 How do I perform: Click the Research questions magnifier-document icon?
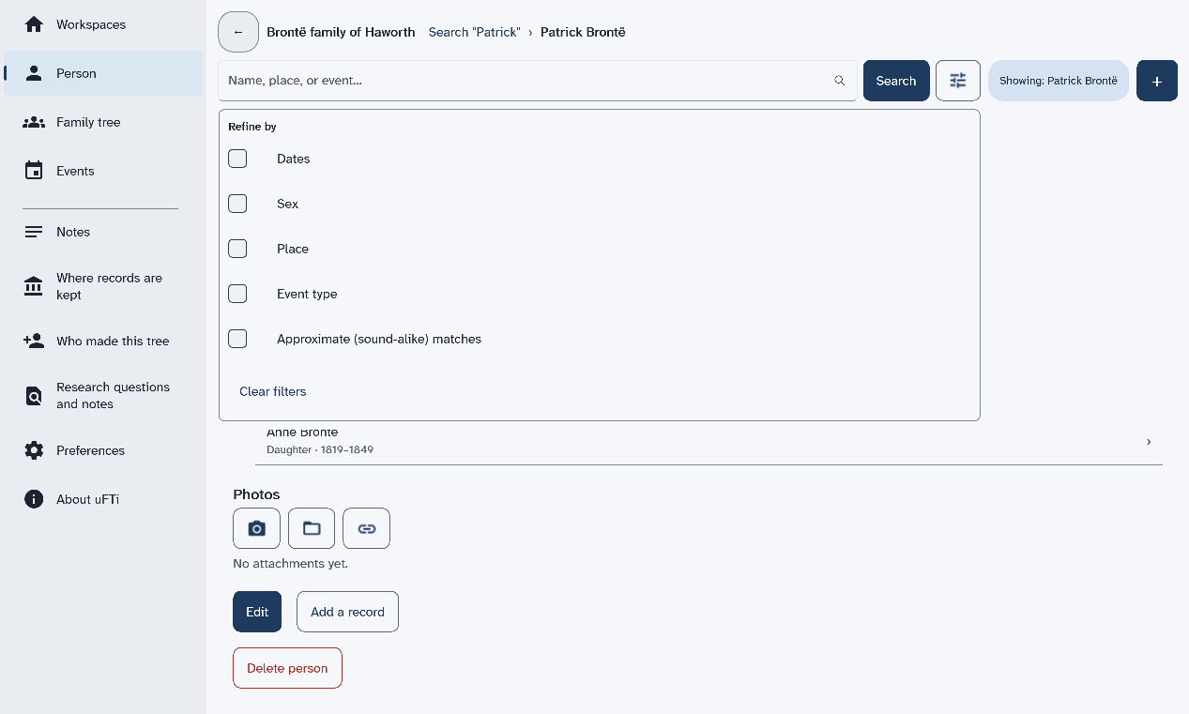(x=34, y=396)
